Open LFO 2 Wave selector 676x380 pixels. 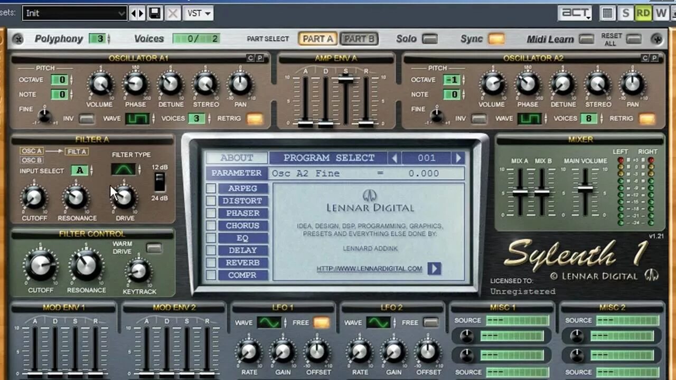coord(379,322)
